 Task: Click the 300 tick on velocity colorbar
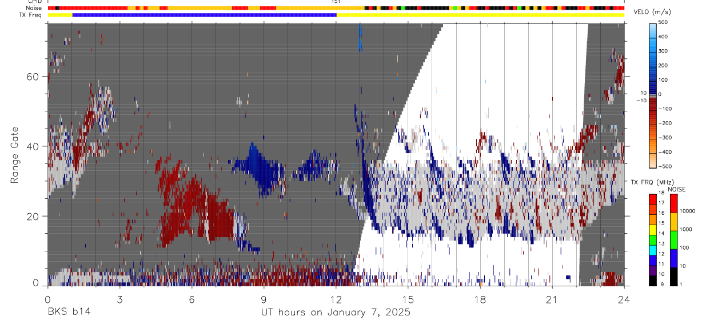point(663,51)
